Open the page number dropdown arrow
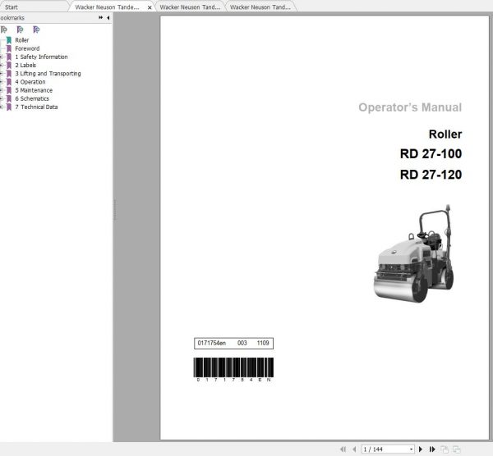This screenshot has width=493, height=456. click(411, 449)
